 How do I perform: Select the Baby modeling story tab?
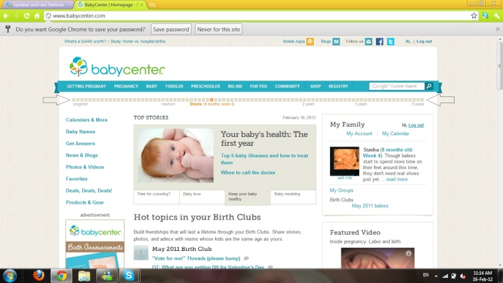pos(293,197)
